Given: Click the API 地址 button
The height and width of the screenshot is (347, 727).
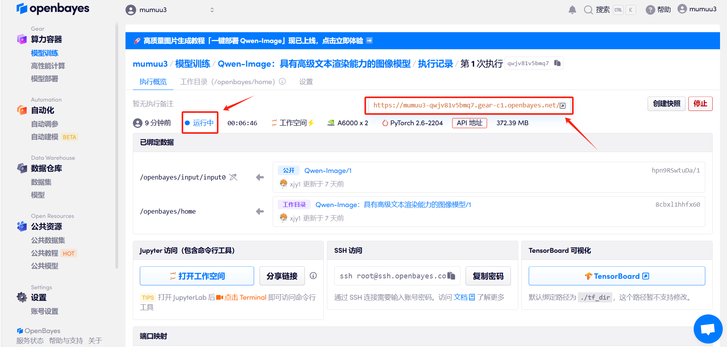Looking at the screenshot, I should tap(469, 123).
